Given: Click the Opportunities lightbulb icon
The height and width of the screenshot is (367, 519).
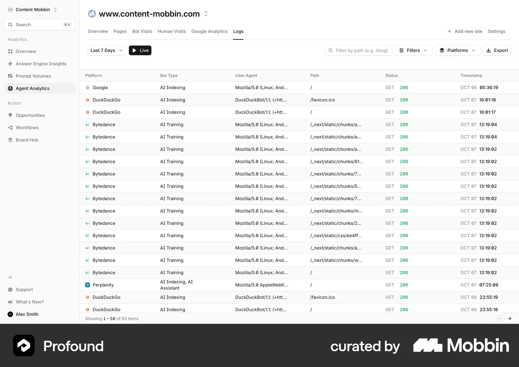Looking at the screenshot, I should (x=10, y=115).
